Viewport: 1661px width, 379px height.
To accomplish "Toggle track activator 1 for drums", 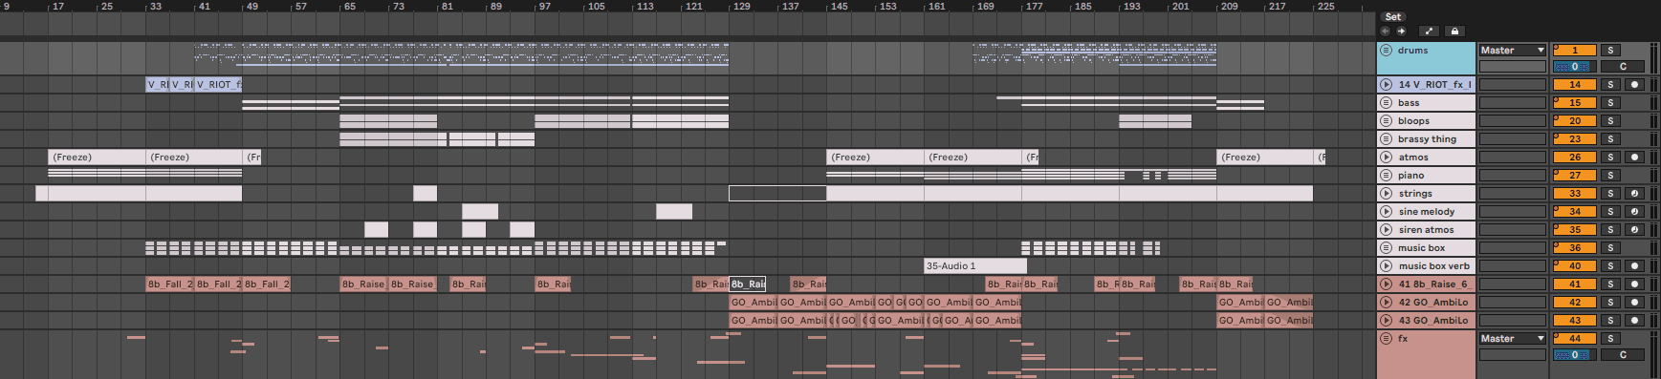I will click(1575, 51).
